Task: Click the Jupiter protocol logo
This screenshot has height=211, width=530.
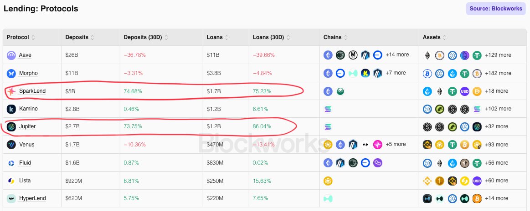Action: pyautogui.click(x=11, y=127)
